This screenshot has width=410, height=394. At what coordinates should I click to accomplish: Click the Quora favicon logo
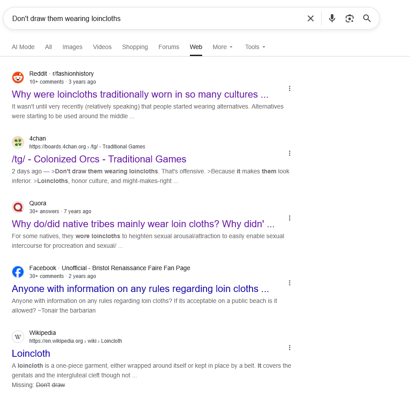tap(18, 207)
